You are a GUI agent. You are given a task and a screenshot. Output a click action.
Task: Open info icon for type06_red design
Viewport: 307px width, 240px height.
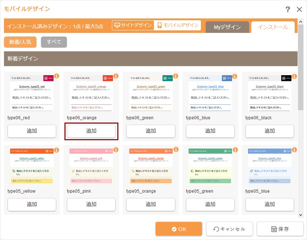[x=56, y=76]
